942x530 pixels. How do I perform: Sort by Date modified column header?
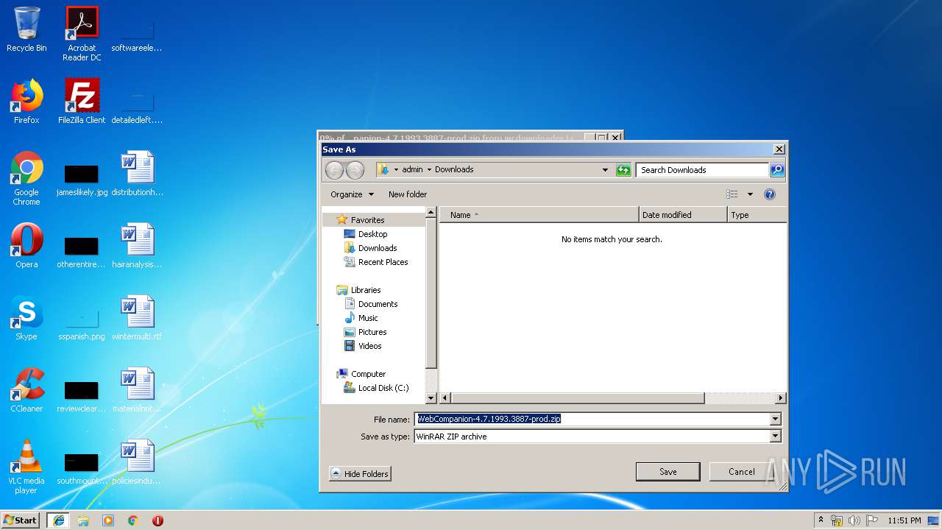tap(683, 215)
